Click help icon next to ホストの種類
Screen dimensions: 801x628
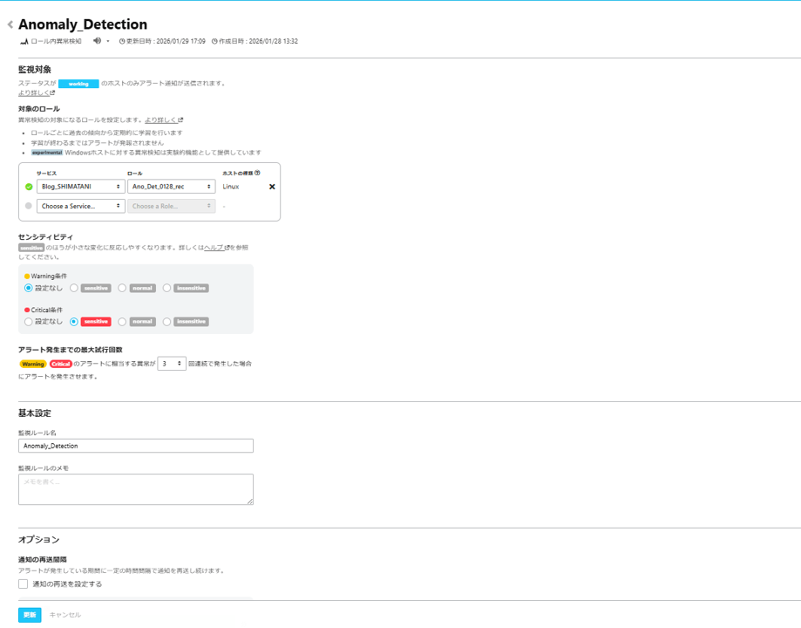point(257,174)
